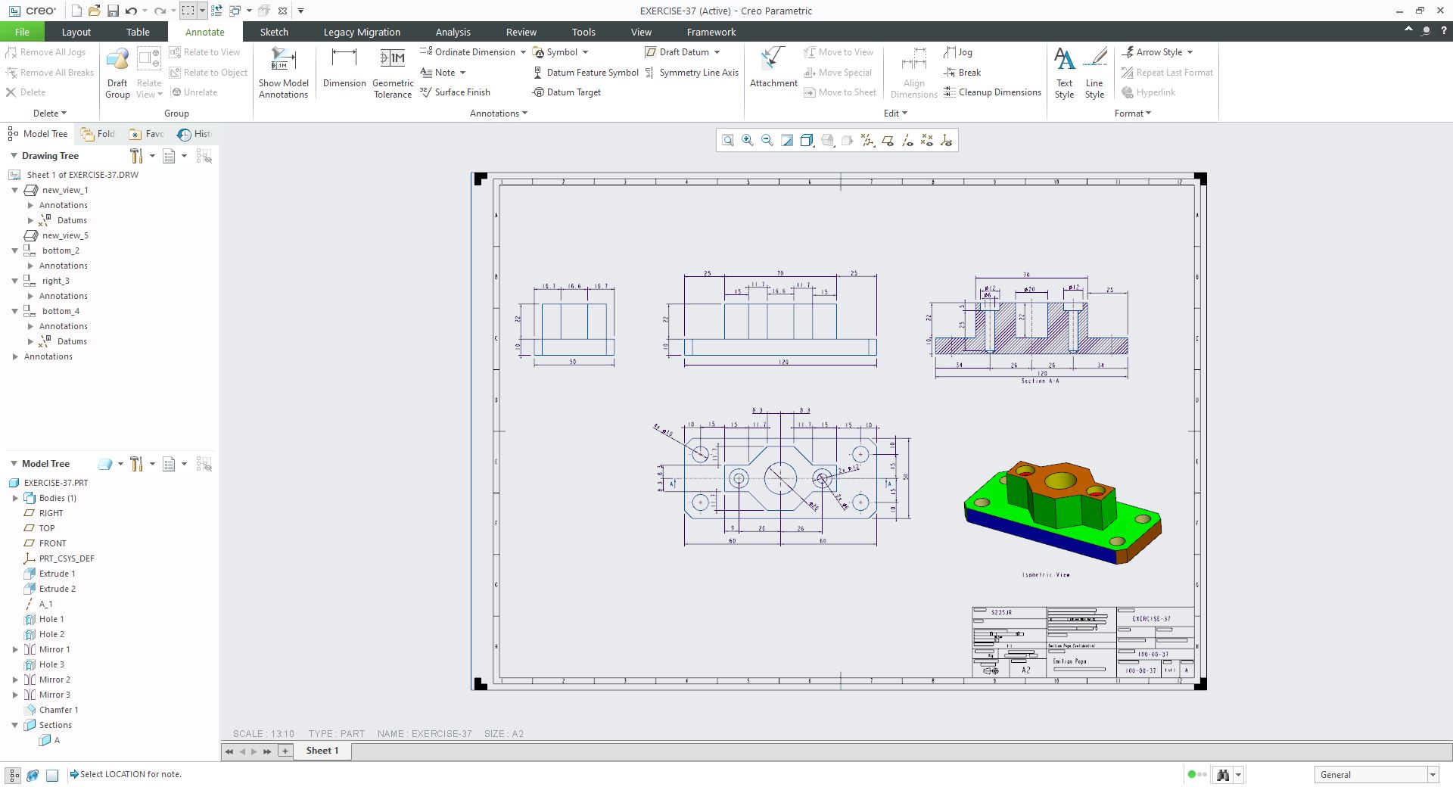Click Surface Finish tool

coord(456,92)
